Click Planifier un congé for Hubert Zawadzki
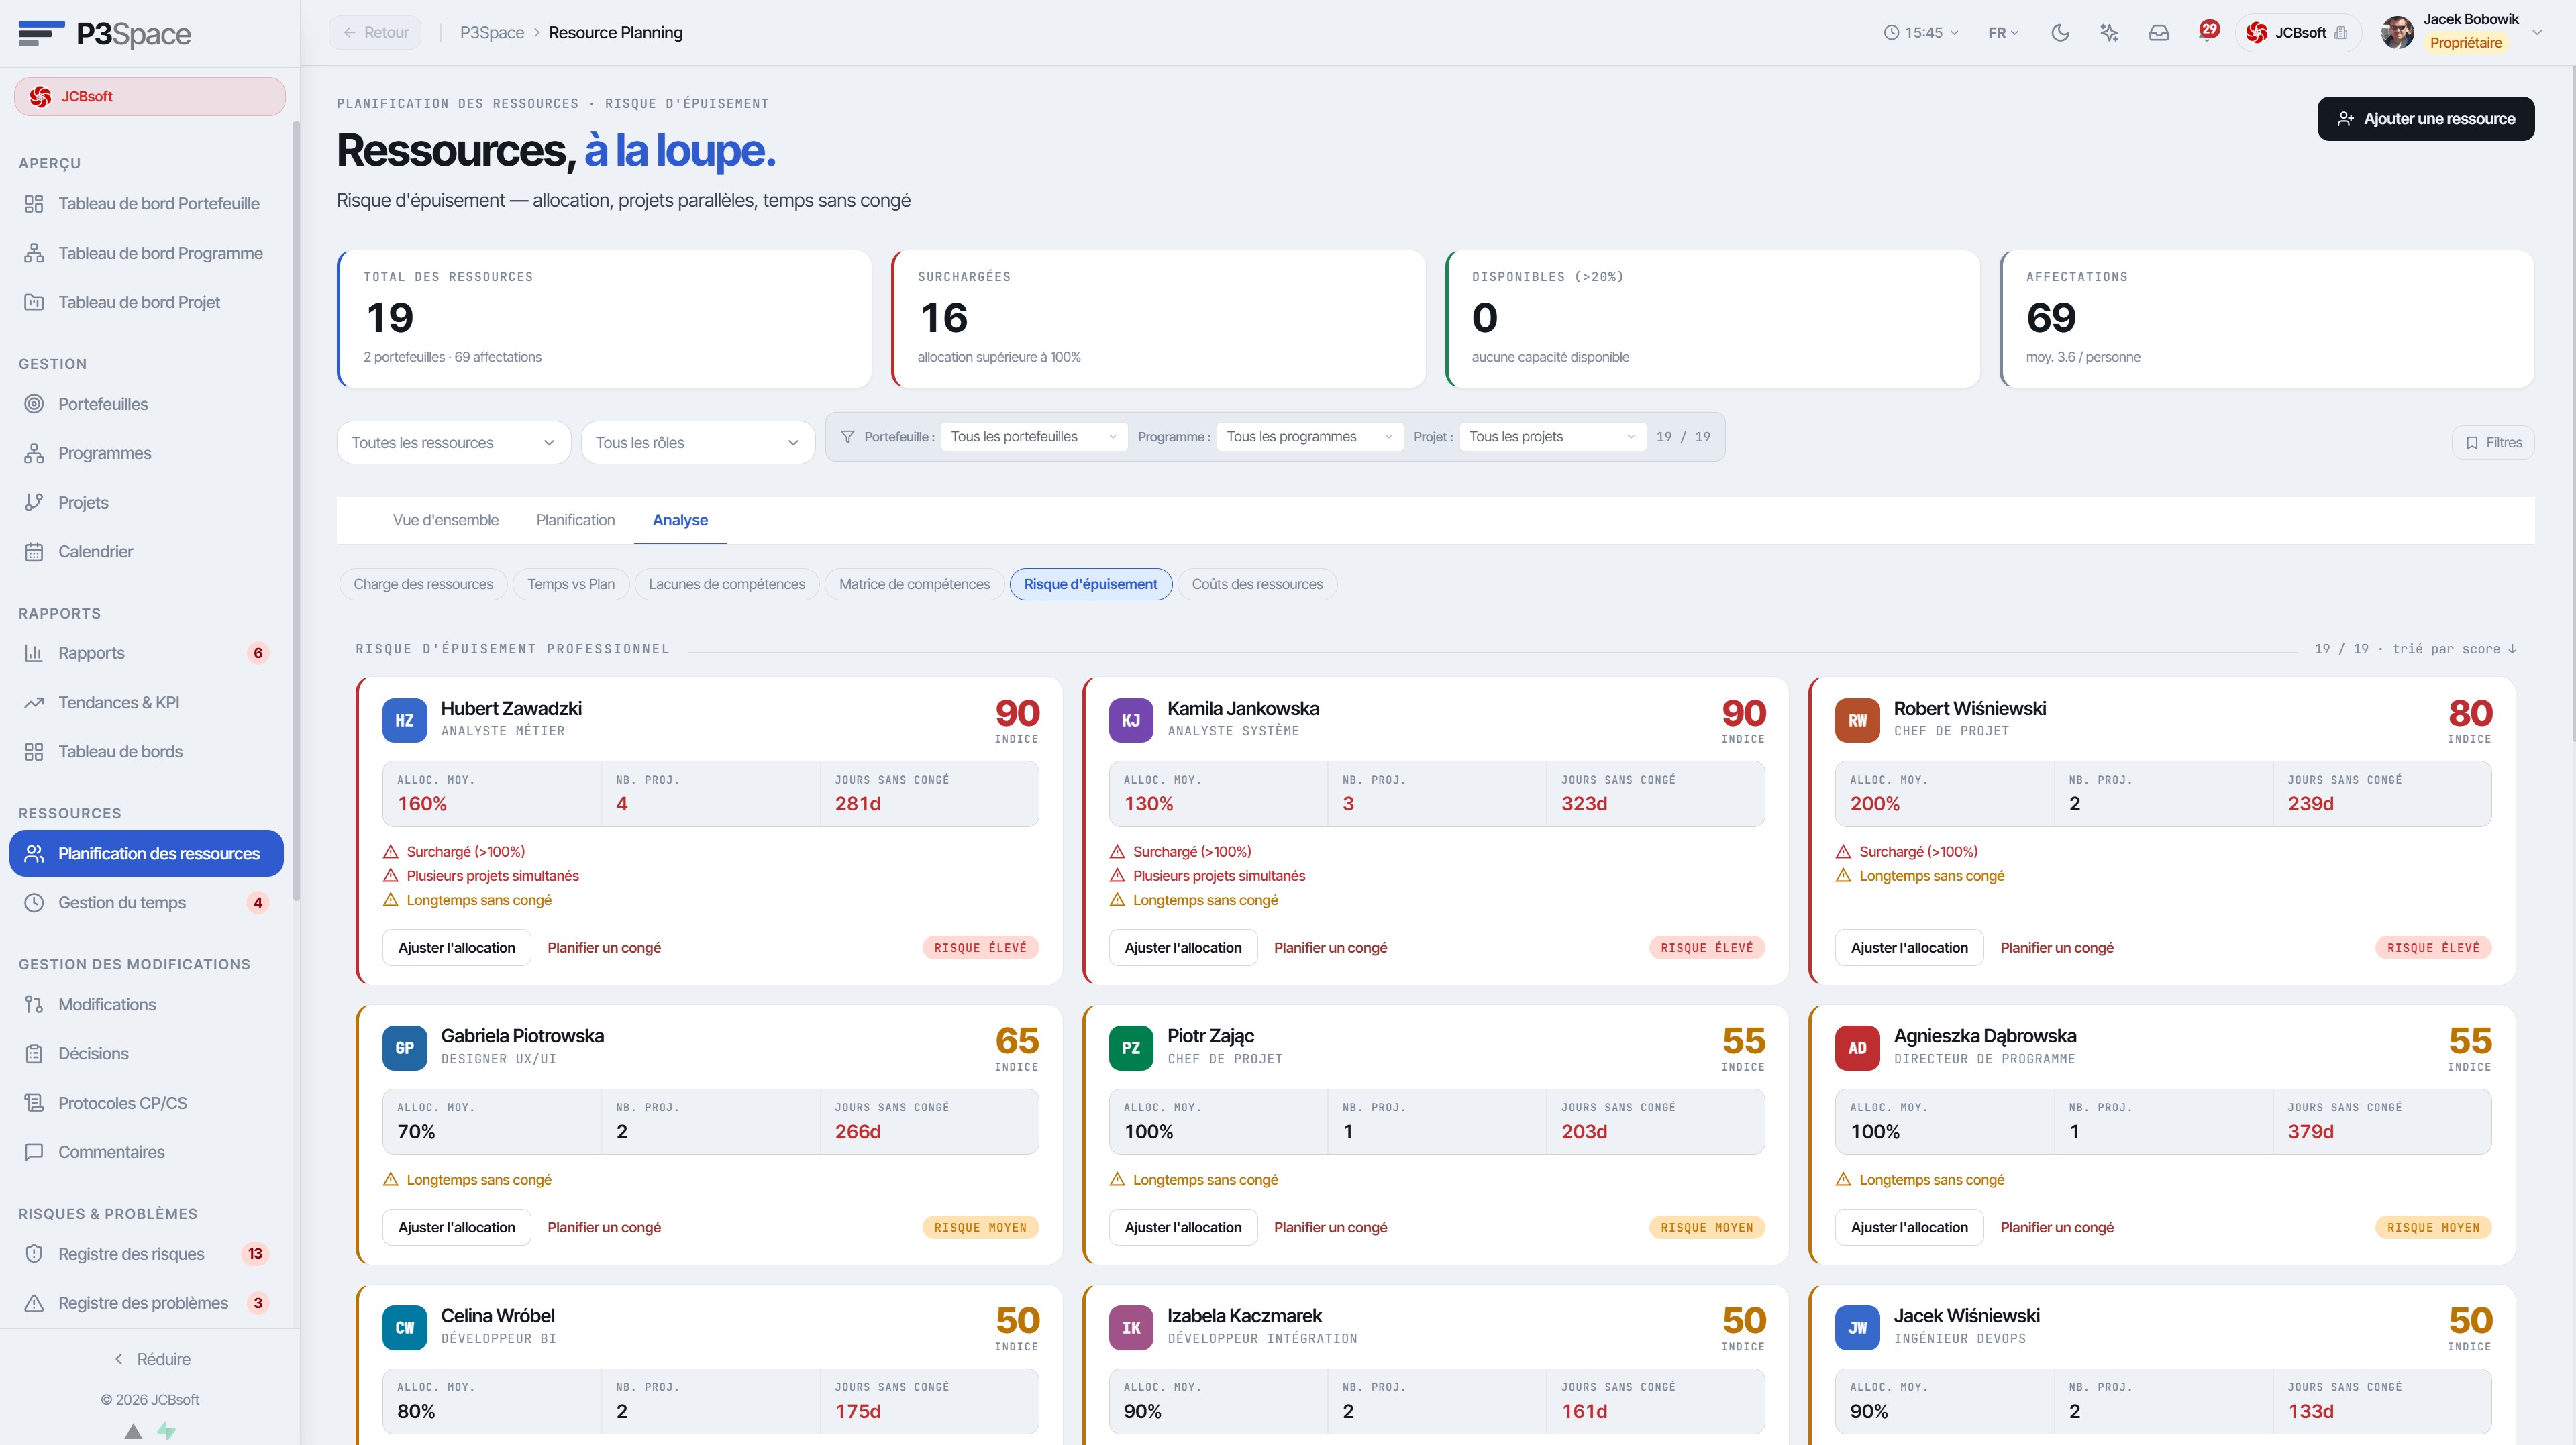The width and height of the screenshot is (2576, 1445). (604, 948)
